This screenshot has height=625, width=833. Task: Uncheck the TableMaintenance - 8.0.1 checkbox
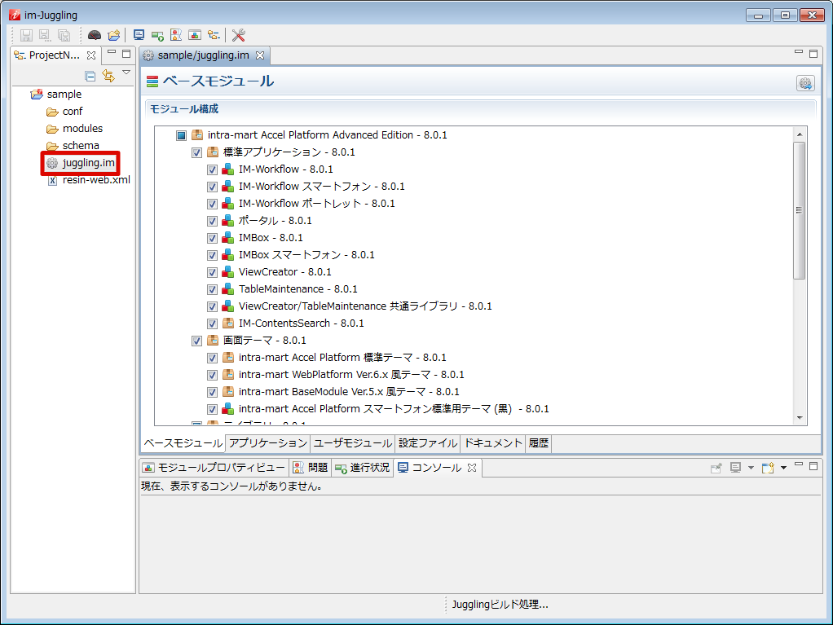pyautogui.click(x=212, y=289)
